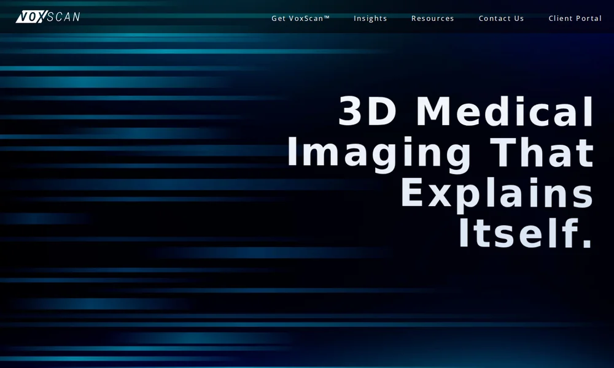Click the word "Explains" in the headline
This screenshot has height=368, width=614.
497,194
